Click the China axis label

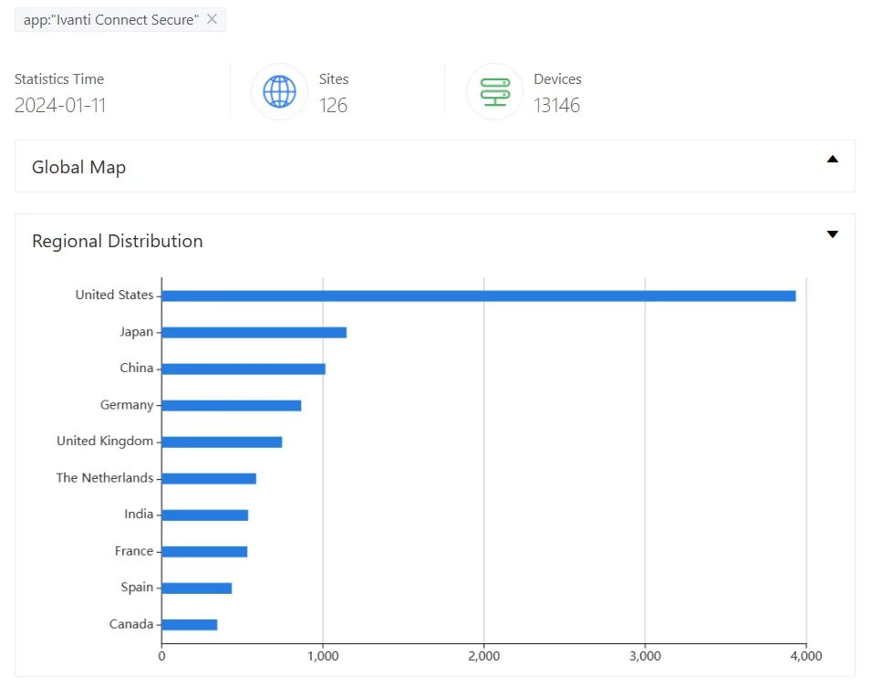[136, 368]
